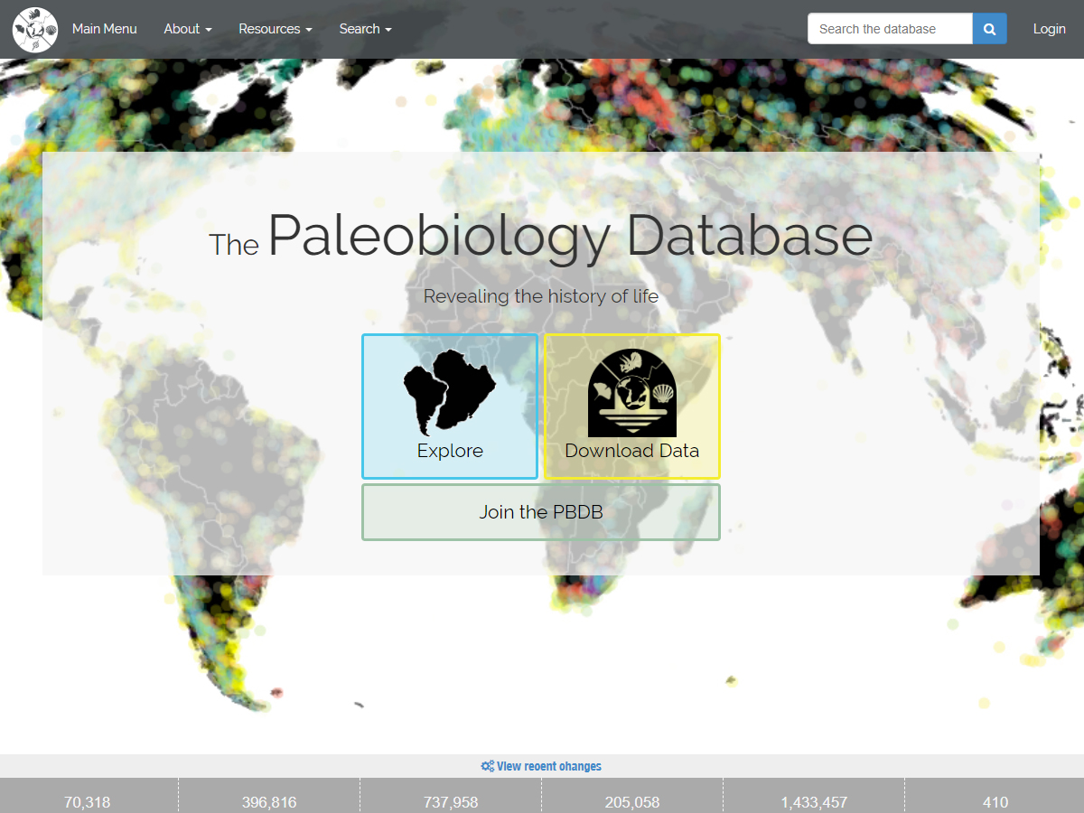This screenshot has width=1084, height=813.
Task: Click the 70,318 statistic in footer bar
Action: coord(88,801)
